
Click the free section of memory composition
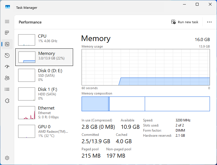coord(177,104)
